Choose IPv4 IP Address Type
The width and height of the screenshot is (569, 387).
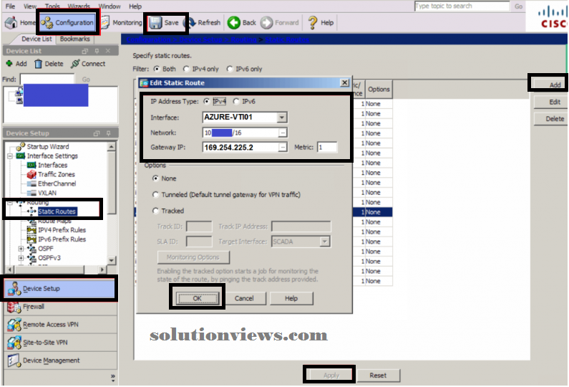206,101
